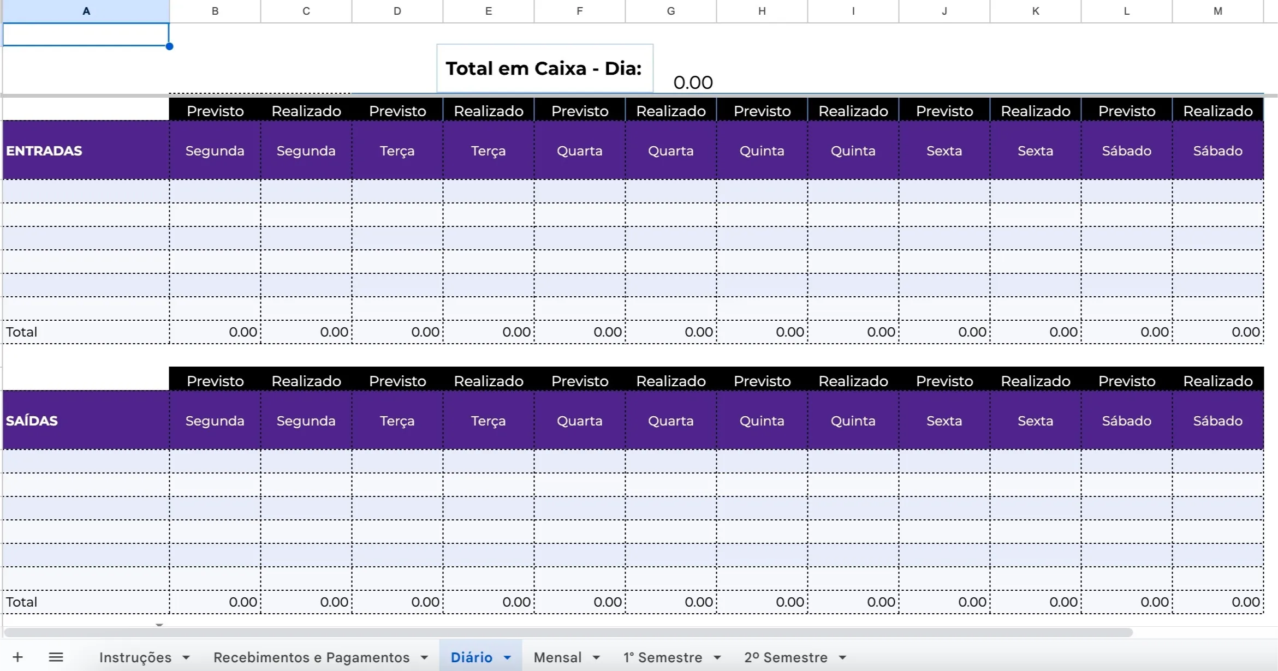Expand Mensal tab options arrow
The height and width of the screenshot is (671, 1278).
point(596,657)
